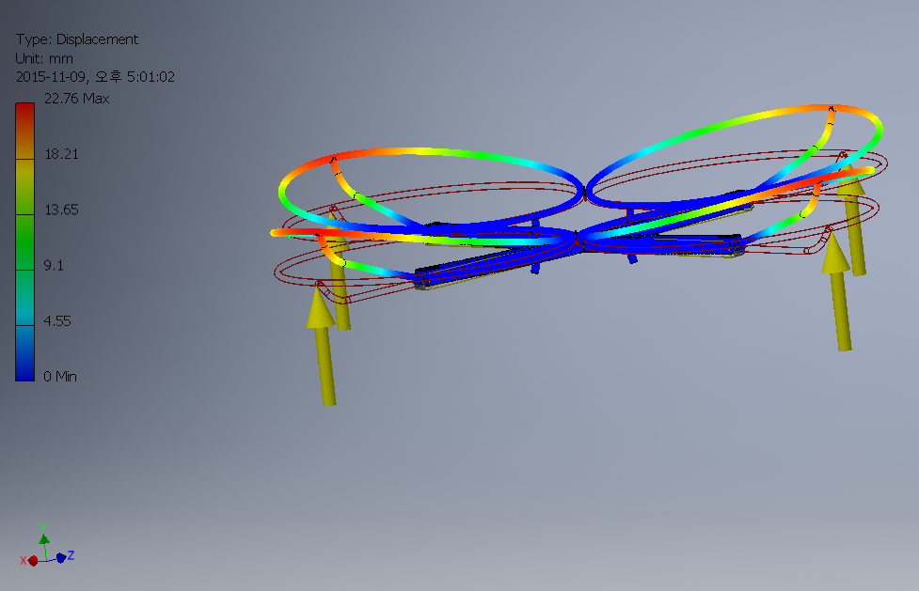Click the red X axis indicator

(x=33, y=561)
